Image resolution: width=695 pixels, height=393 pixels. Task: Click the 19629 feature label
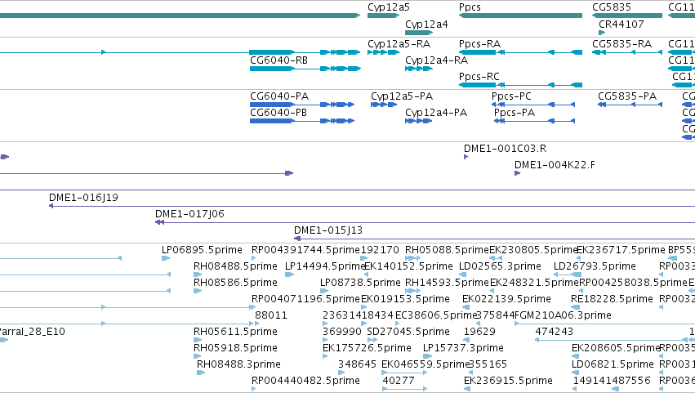pyautogui.click(x=479, y=333)
